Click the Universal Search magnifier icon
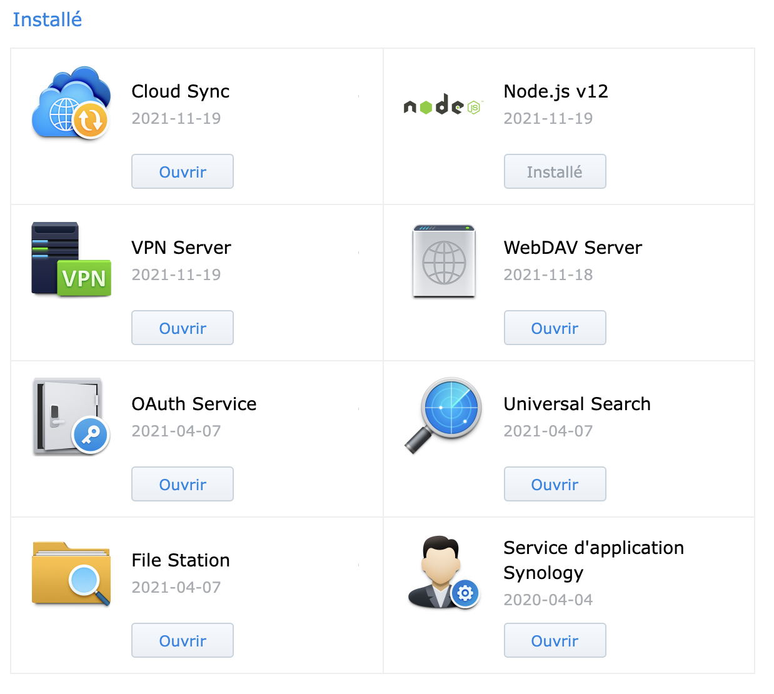 (443, 415)
